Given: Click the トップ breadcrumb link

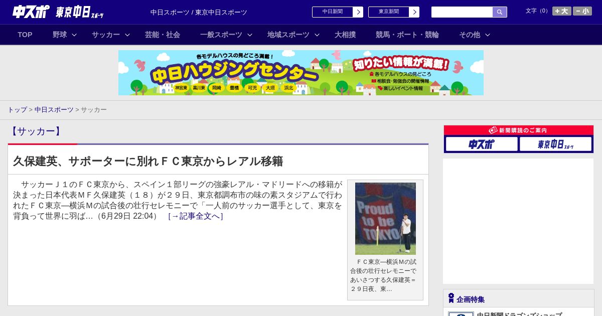Looking at the screenshot, I should tap(17, 109).
